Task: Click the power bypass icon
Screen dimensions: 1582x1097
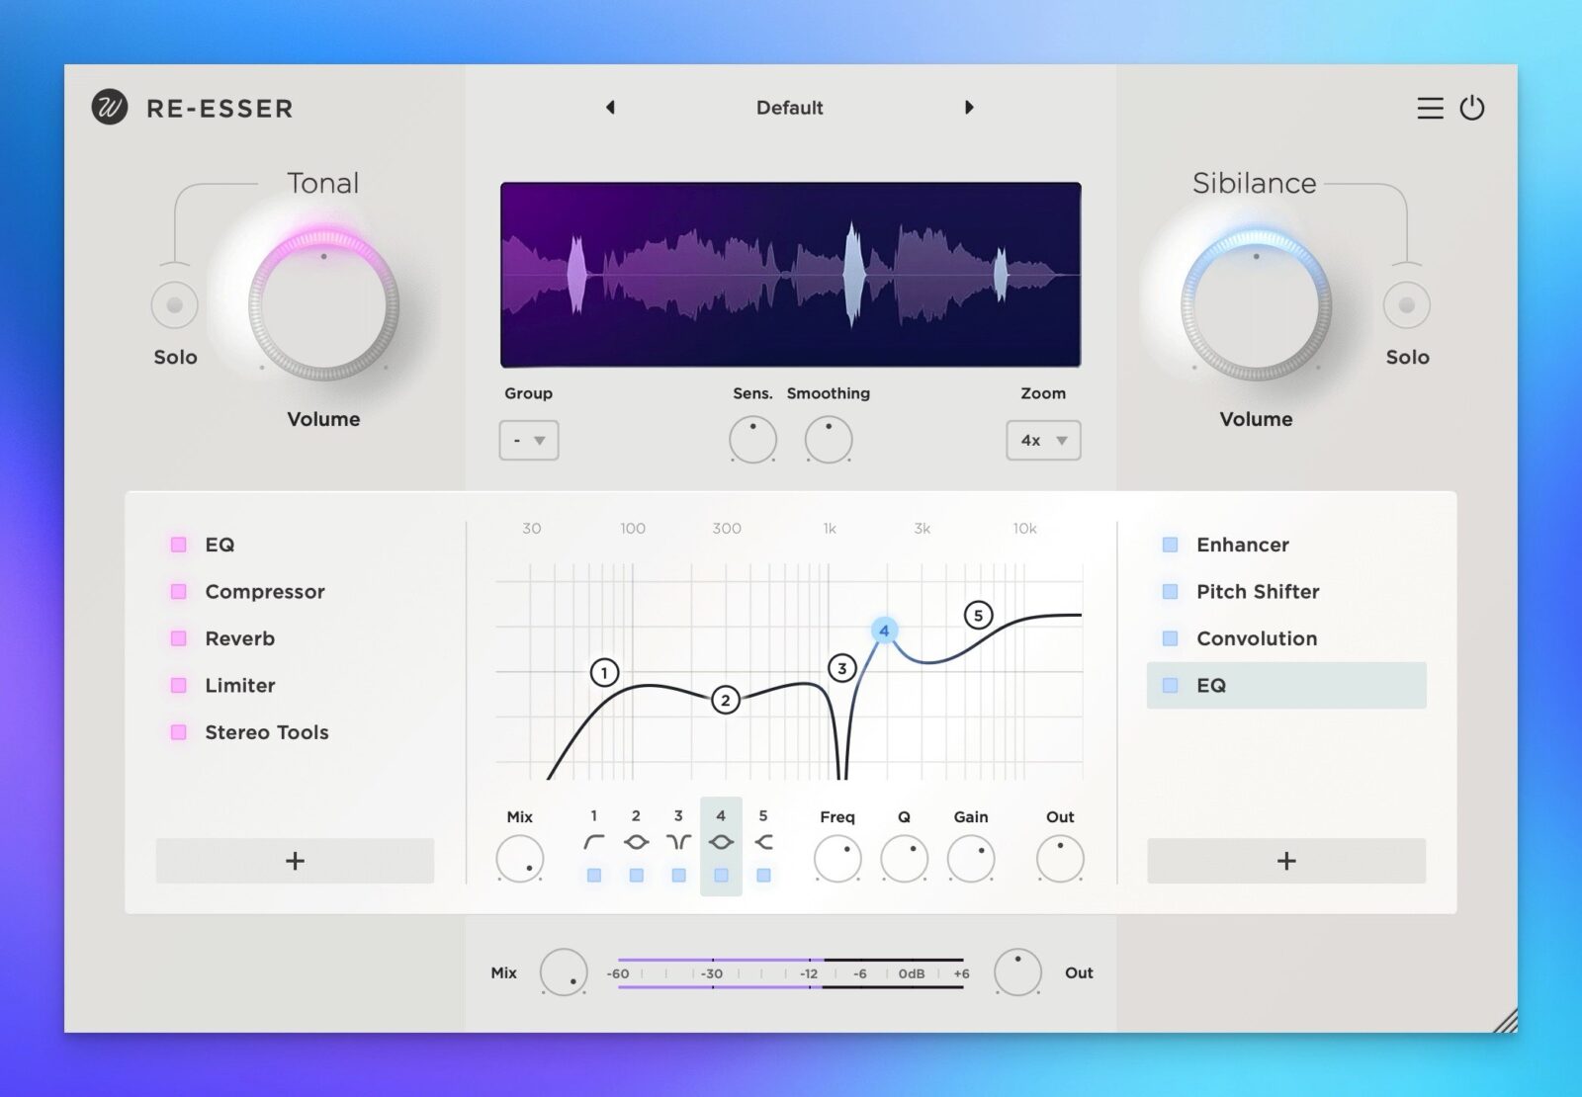Action: tap(1472, 108)
